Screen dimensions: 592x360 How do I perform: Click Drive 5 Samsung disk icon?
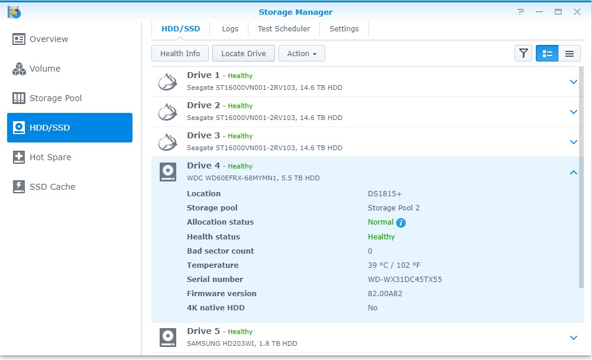tap(167, 338)
